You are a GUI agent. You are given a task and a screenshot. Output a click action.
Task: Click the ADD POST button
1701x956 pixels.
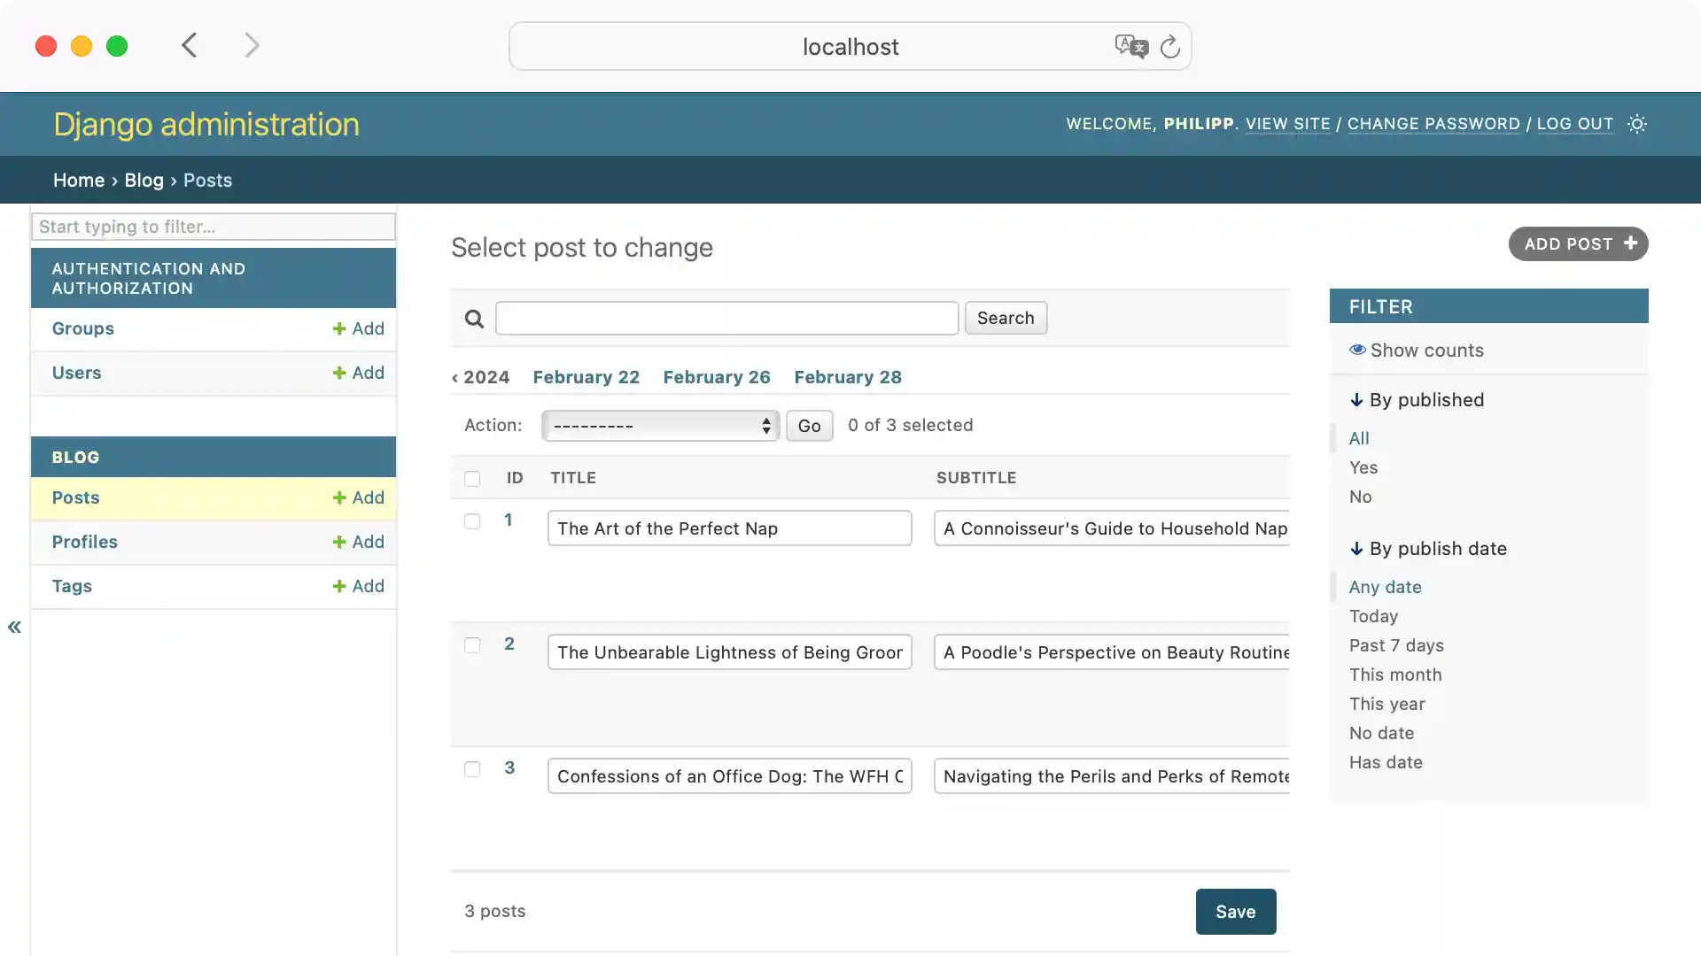1578,243
